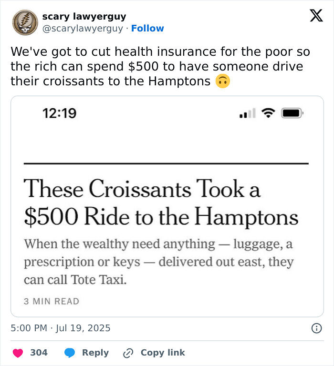Select Copy link option
This screenshot has width=334, height=366.
[163, 353]
